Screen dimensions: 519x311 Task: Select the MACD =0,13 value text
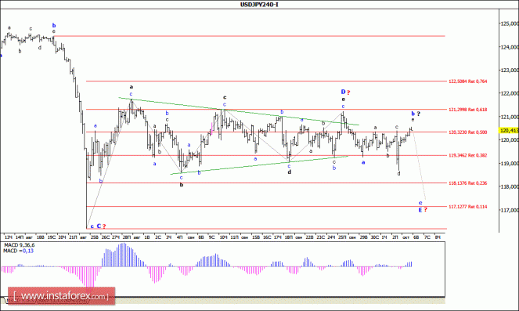pos(18,251)
